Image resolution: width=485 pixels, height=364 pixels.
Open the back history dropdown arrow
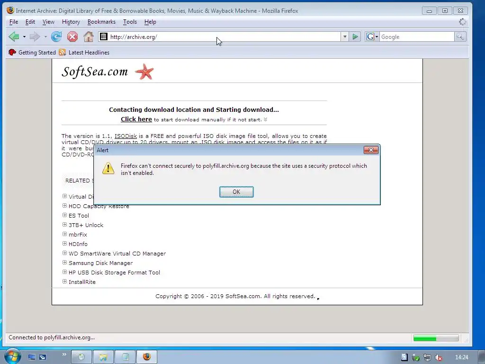pos(24,37)
